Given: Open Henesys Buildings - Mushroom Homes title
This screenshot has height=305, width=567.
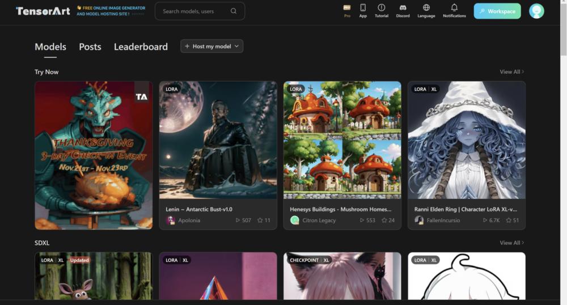Looking at the screenshot, I should (x=341, y=209).
